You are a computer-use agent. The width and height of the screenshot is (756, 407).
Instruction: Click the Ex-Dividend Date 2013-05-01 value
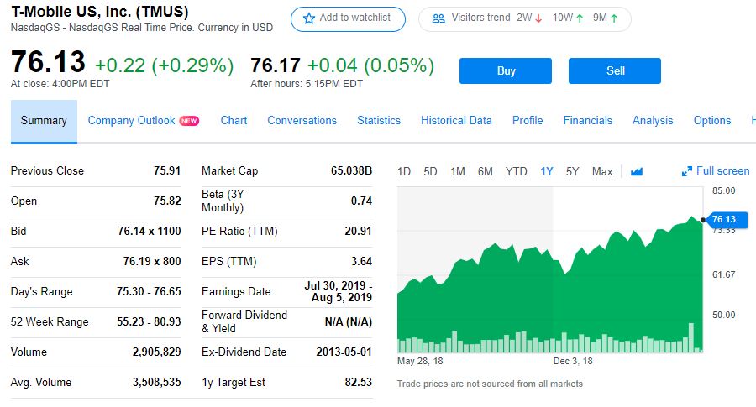(x=344, y=352)
